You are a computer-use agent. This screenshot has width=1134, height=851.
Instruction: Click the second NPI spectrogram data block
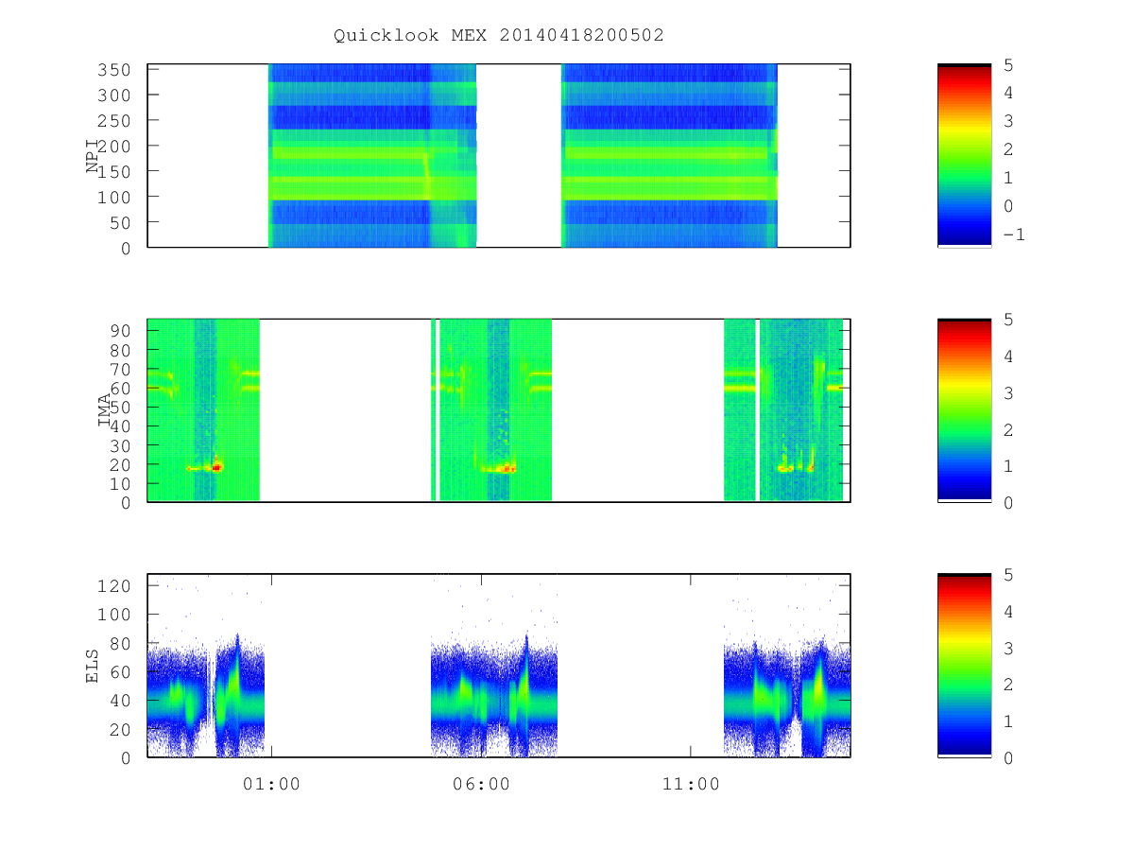point(669,155)
